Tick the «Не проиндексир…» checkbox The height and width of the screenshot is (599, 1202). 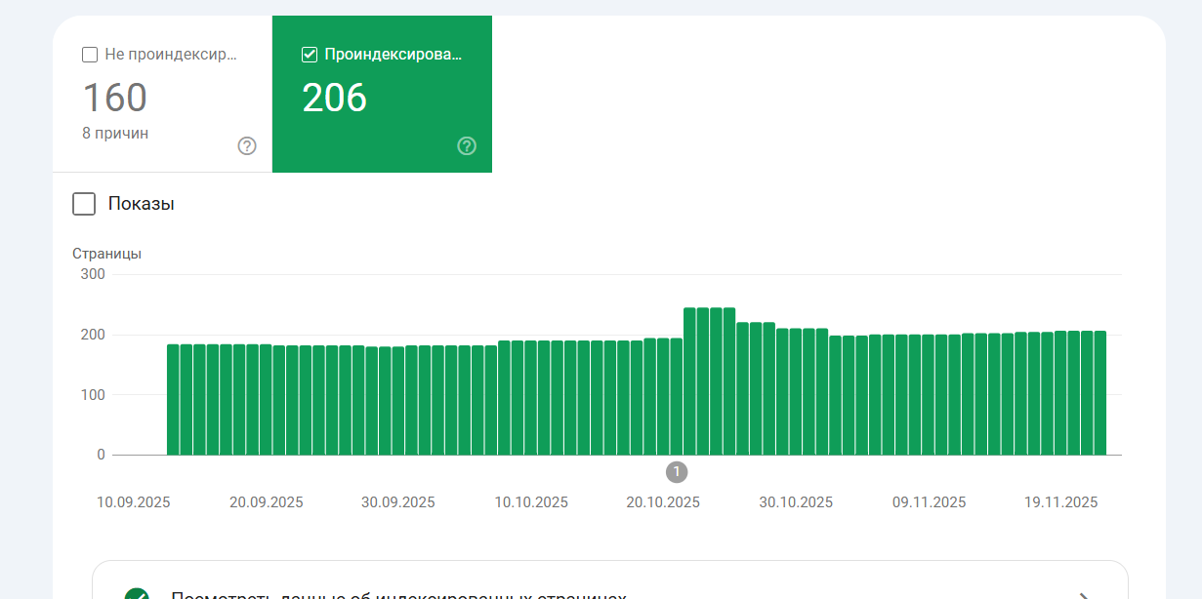point(90,55)
